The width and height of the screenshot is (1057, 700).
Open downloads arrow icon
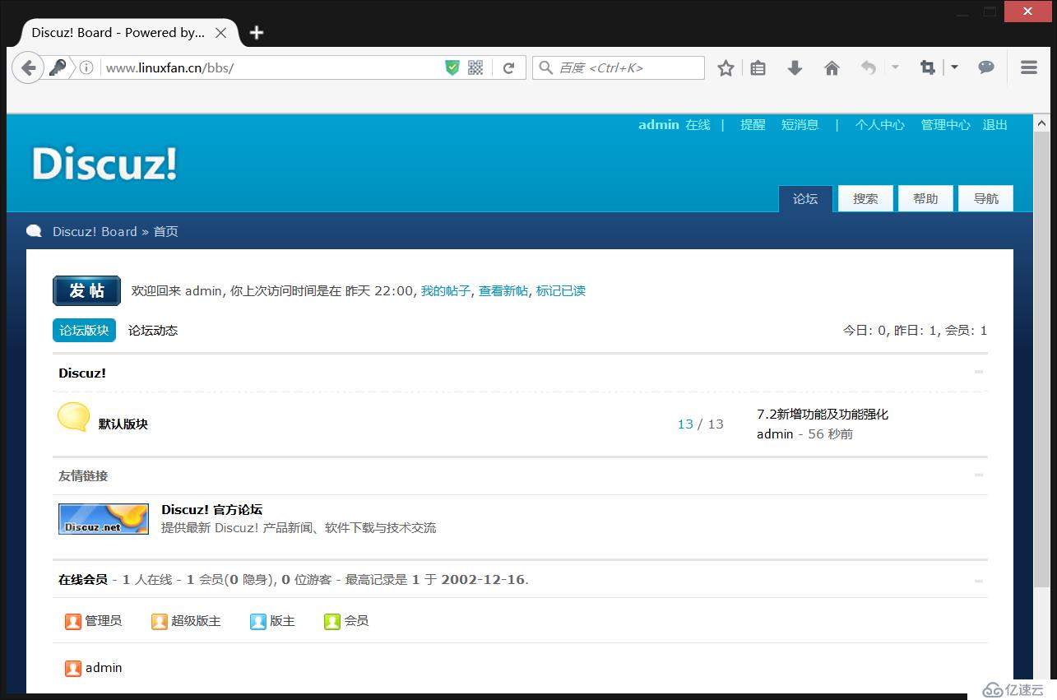click(795, 68)
